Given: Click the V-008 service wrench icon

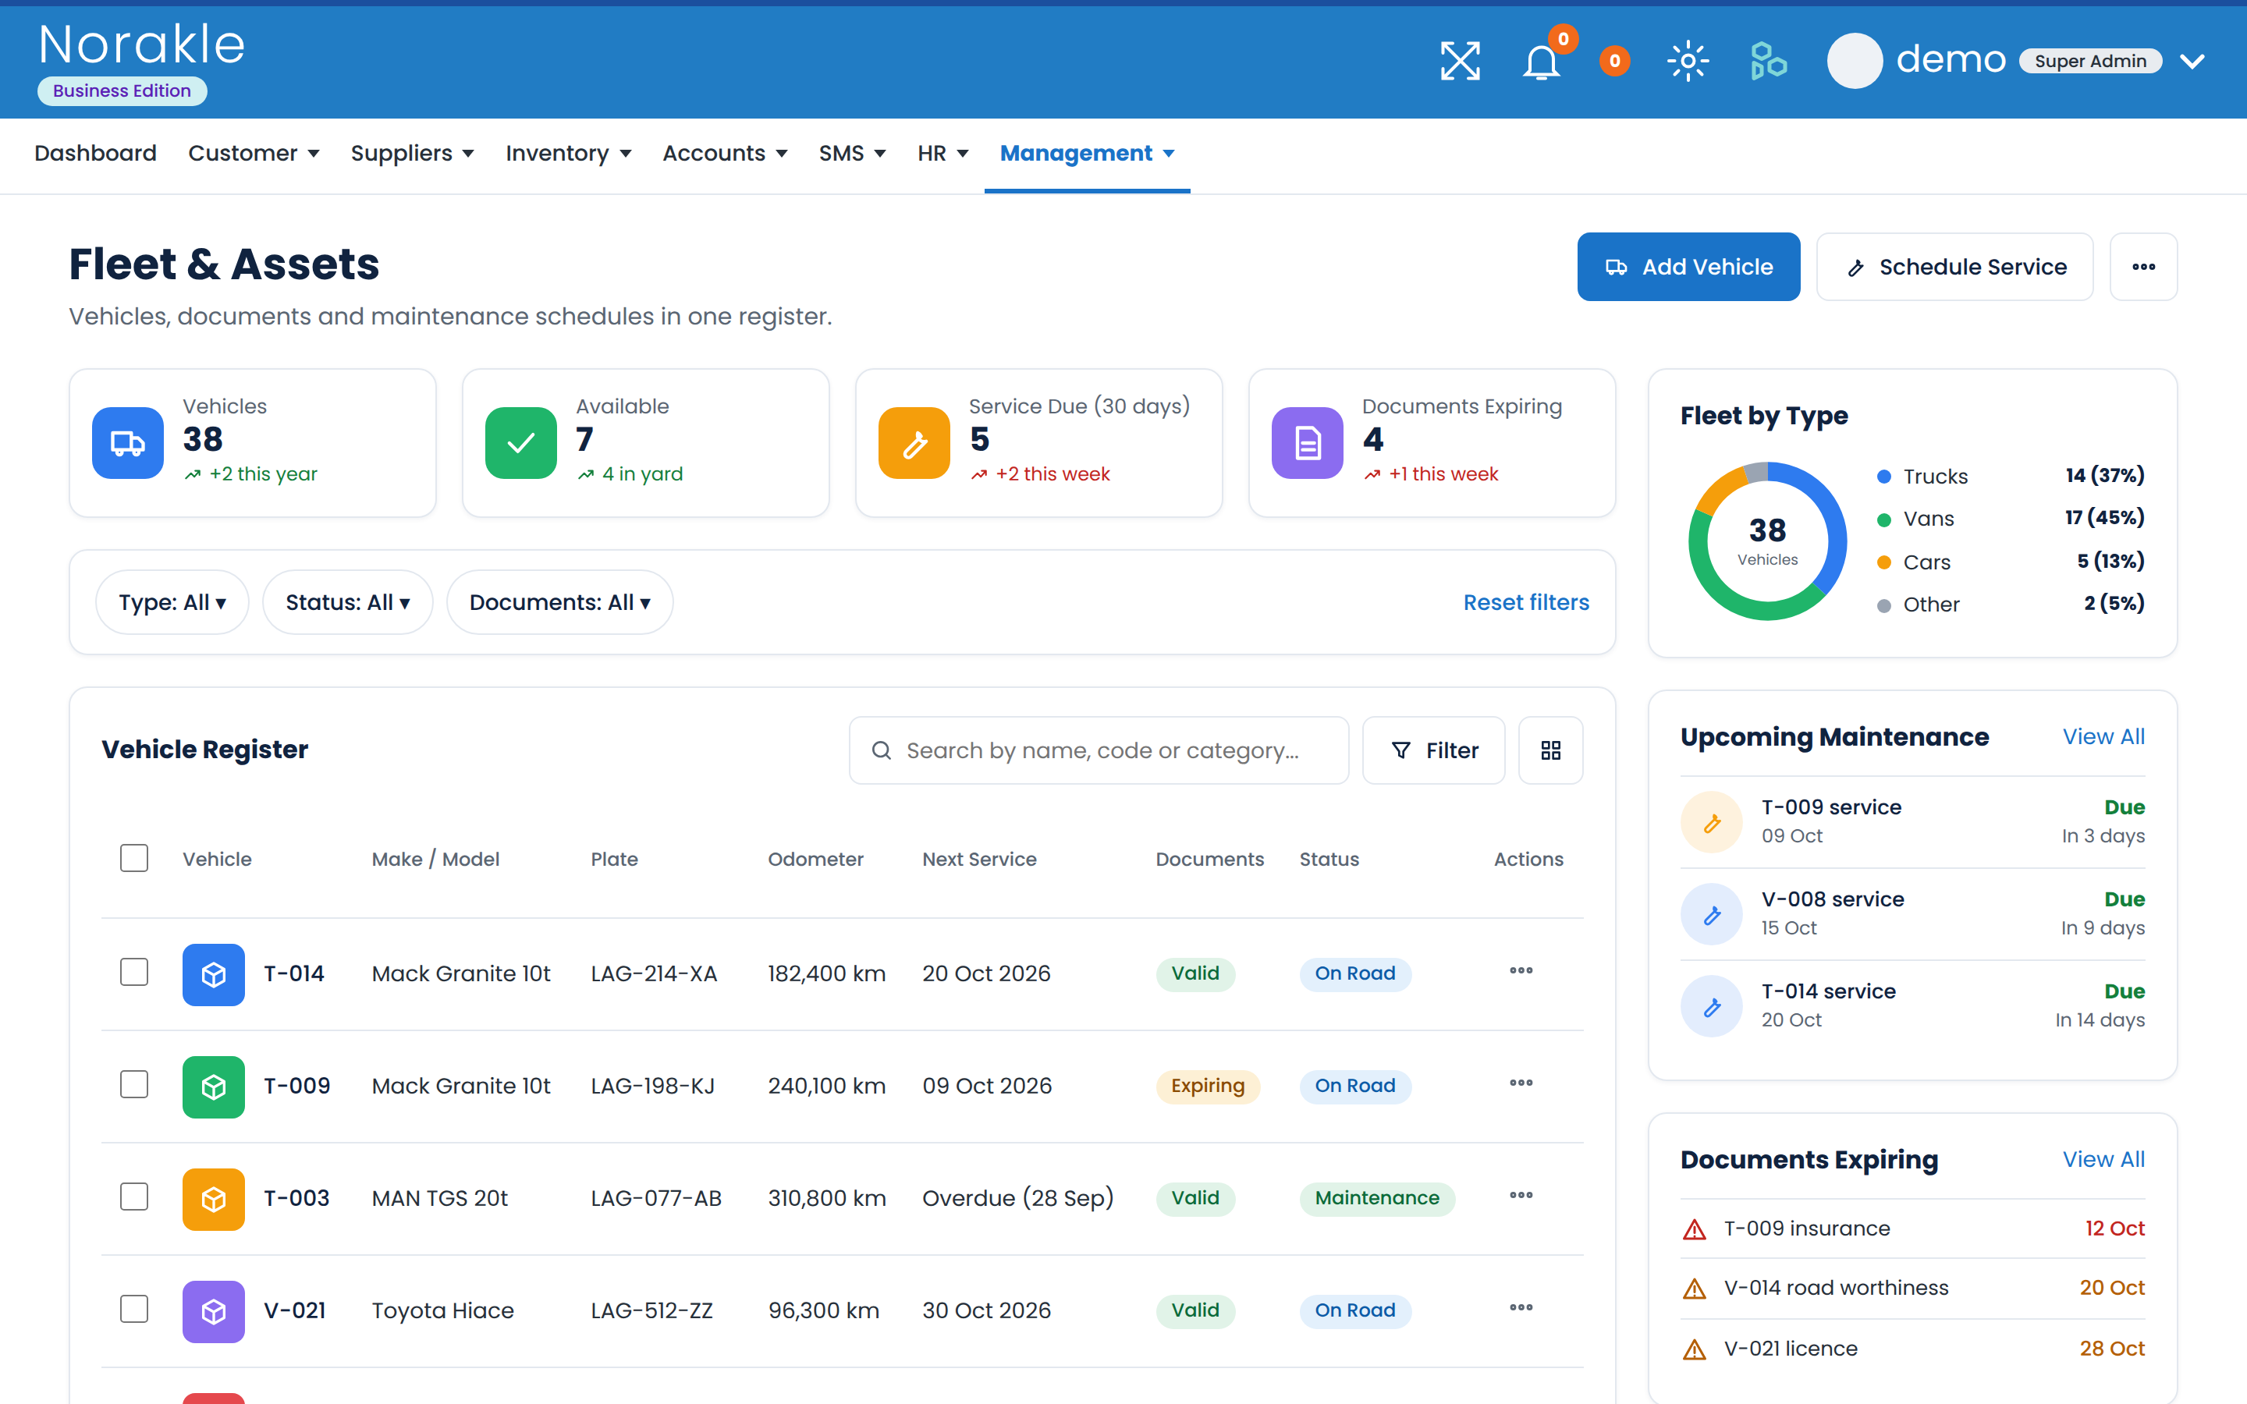Looking at the screenshot, I should pos(1711,915).
